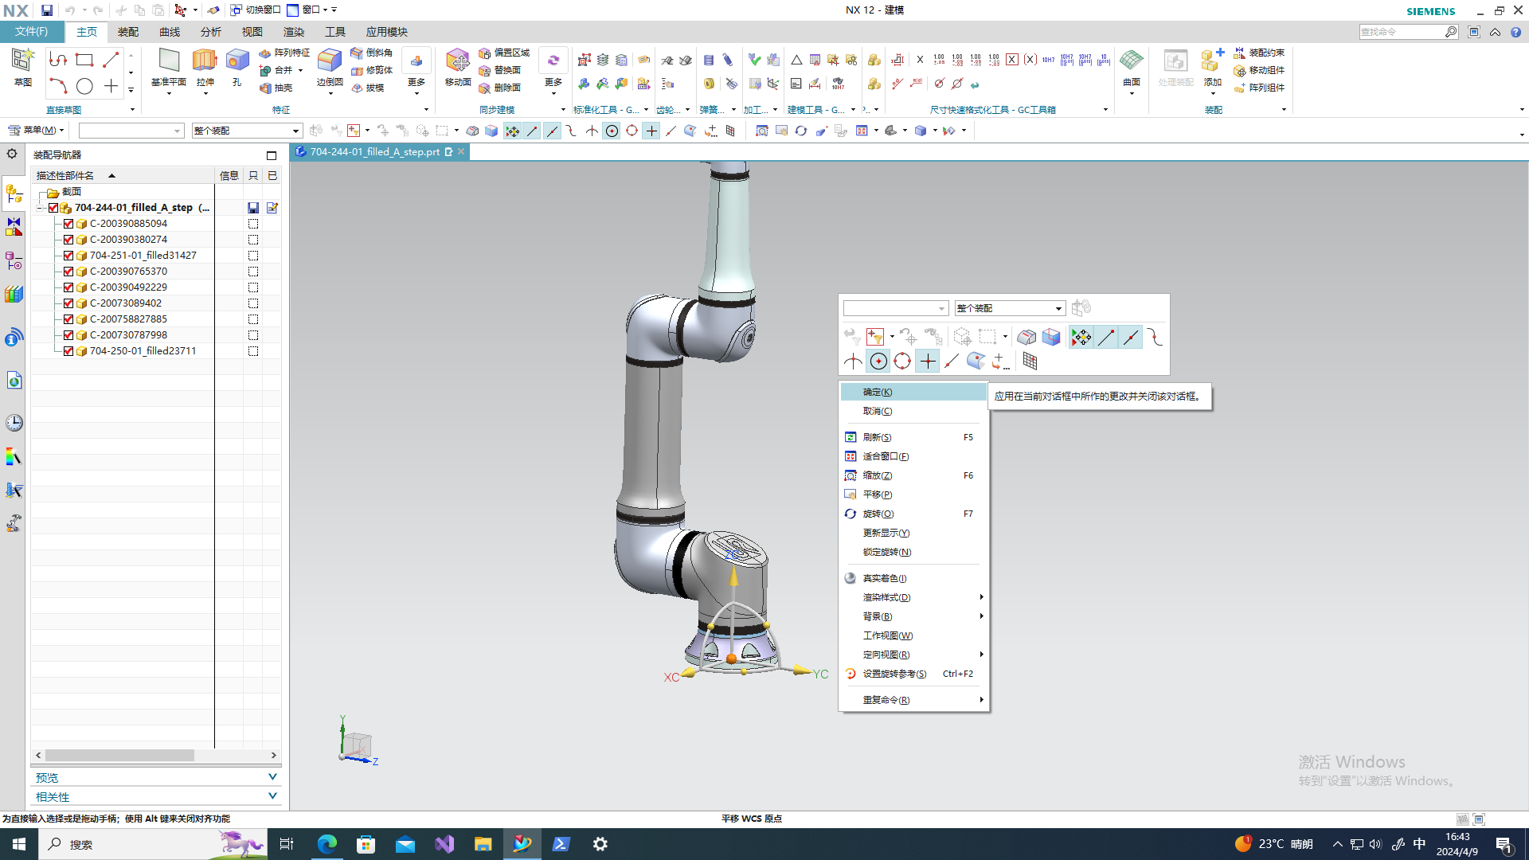Click 确定(K) in context menu
This screenshot has height=860, width=1529.
click(x=914, y=392)
